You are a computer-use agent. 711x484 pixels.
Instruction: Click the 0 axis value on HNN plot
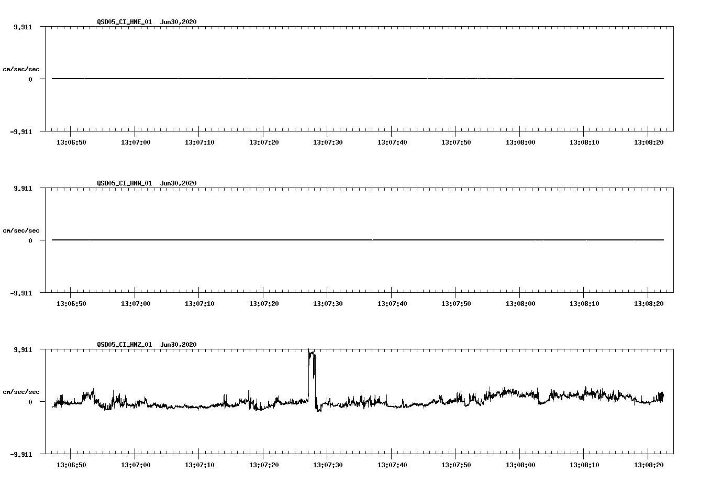30,241
